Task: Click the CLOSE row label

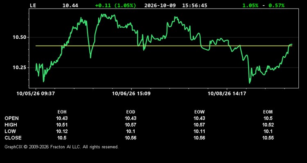Action: pos(13,138)
